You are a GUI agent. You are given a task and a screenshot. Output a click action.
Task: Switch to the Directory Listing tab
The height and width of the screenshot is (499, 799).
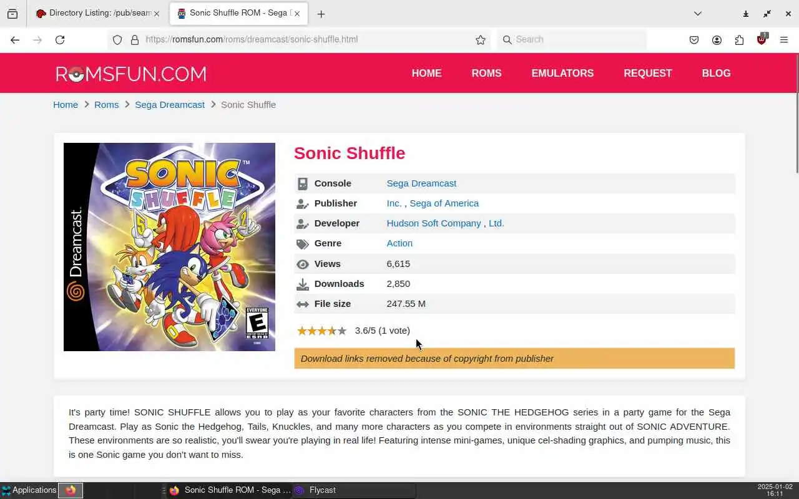click(x=97, y=14)
